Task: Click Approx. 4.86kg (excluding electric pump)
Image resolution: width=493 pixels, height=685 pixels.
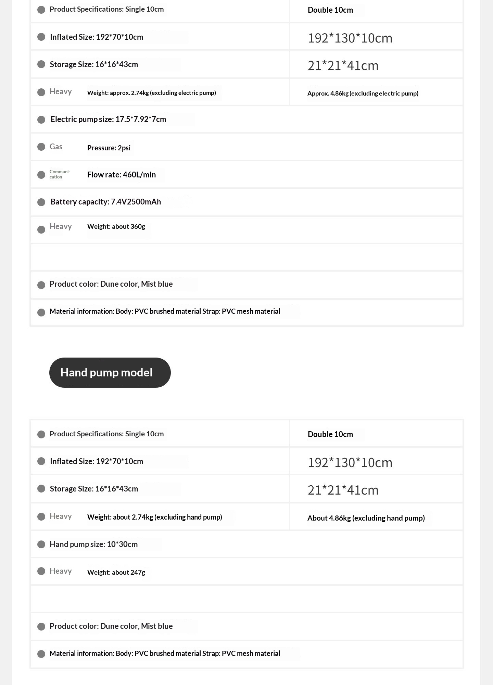Action: click(363, 94)
